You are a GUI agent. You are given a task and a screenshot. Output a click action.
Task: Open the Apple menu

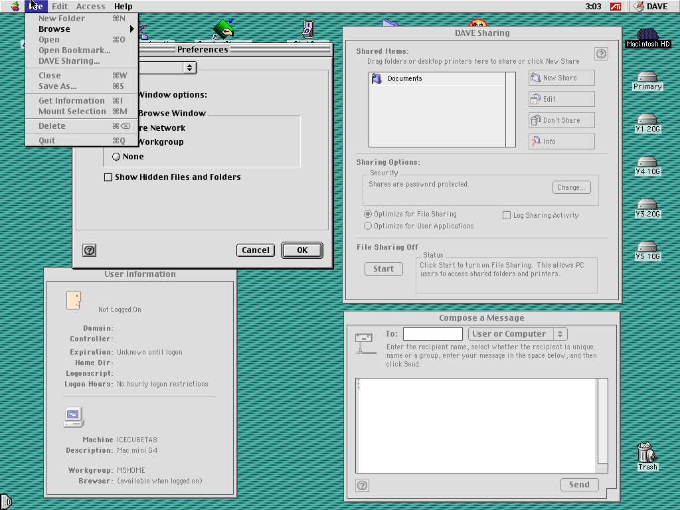pos(15,7)
